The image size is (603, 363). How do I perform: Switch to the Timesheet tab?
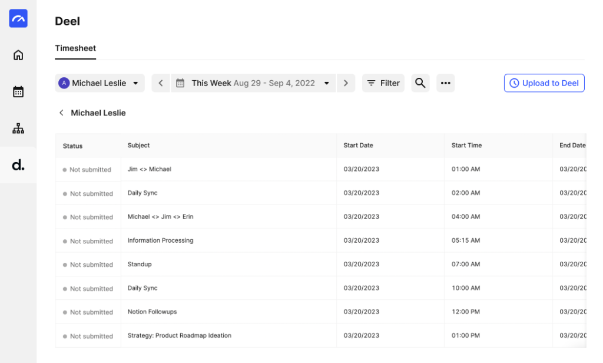pyautogui.click(x=75, y=48)
